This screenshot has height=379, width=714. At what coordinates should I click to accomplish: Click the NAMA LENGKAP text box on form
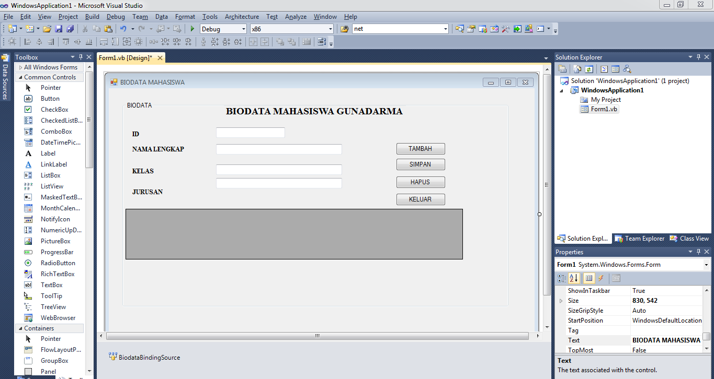pyautogui.click(x=279, y=149)
